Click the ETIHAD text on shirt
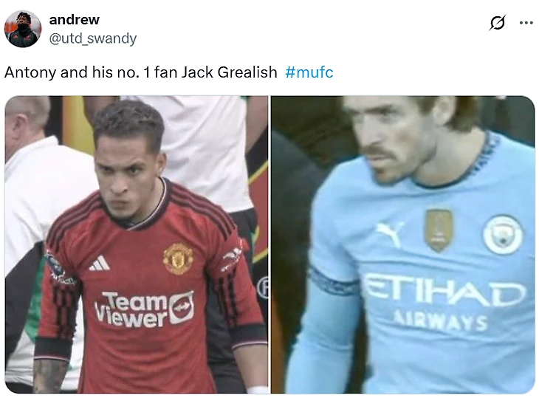 [445, 290]
